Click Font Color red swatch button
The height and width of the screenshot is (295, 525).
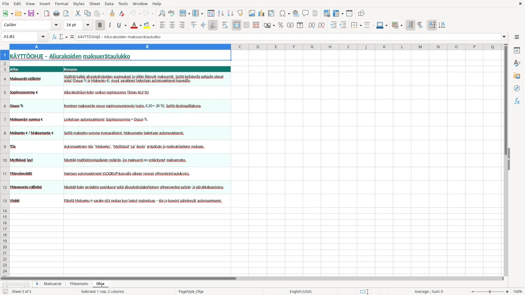[134, 25]
